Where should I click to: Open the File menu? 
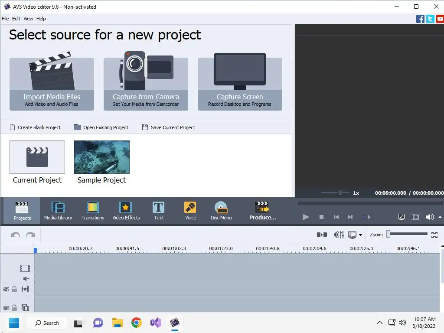point(5,19)
